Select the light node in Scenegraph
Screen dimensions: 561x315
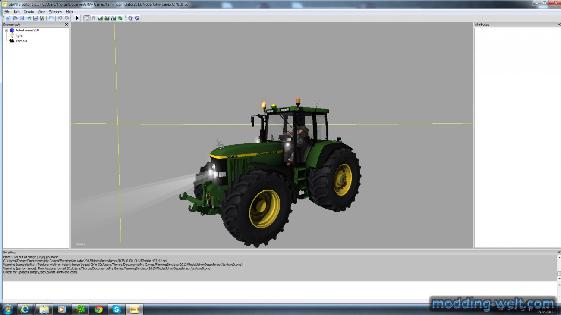pos(19,36)
